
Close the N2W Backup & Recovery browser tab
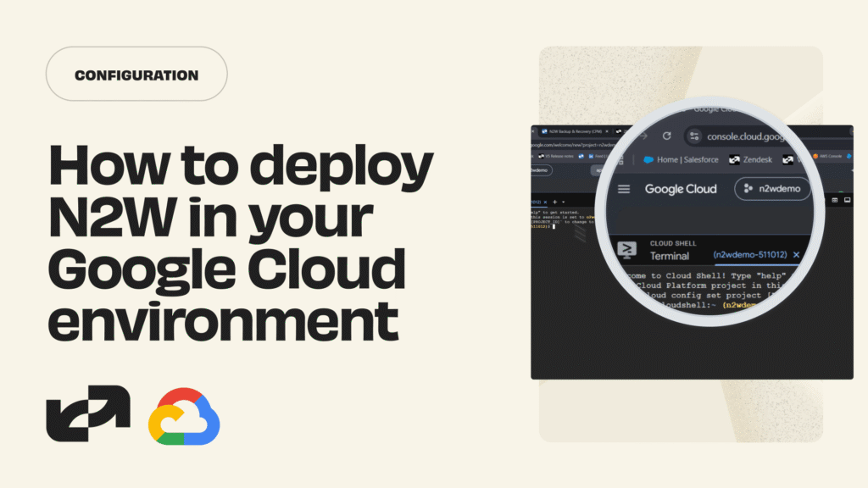pos(607,131)
